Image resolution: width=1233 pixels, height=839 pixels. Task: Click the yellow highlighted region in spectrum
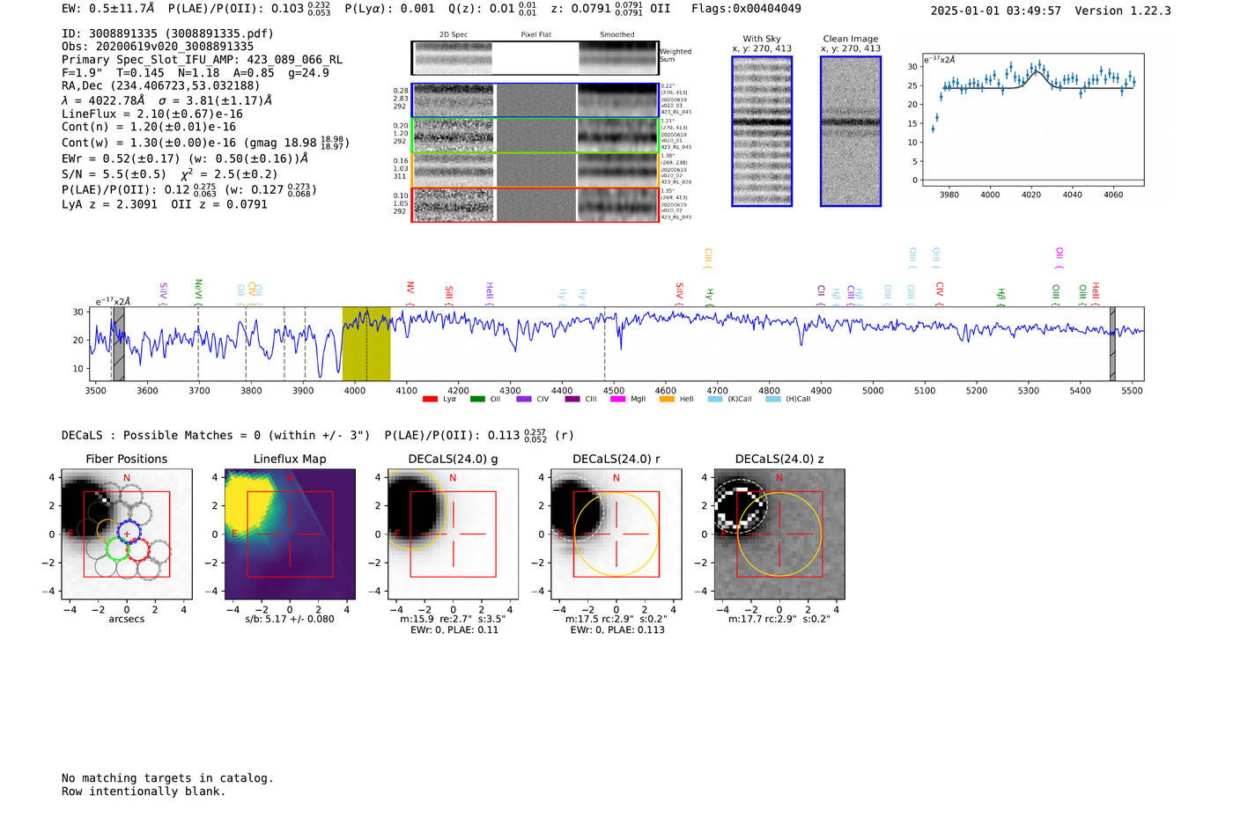pos(366,343)
